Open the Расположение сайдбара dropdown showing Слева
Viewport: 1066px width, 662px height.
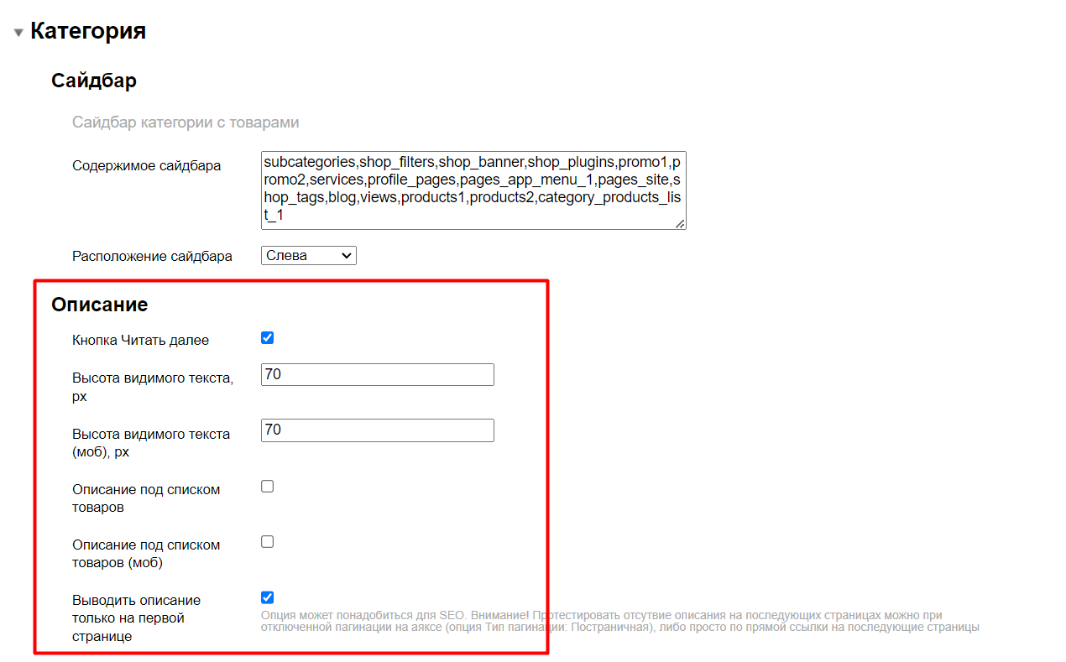pyautogui.click(x=309, y=255)
